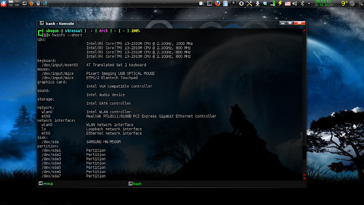Click the Realtek RTL8111/8168B Ethernet controller line

(x=151, y=116)
